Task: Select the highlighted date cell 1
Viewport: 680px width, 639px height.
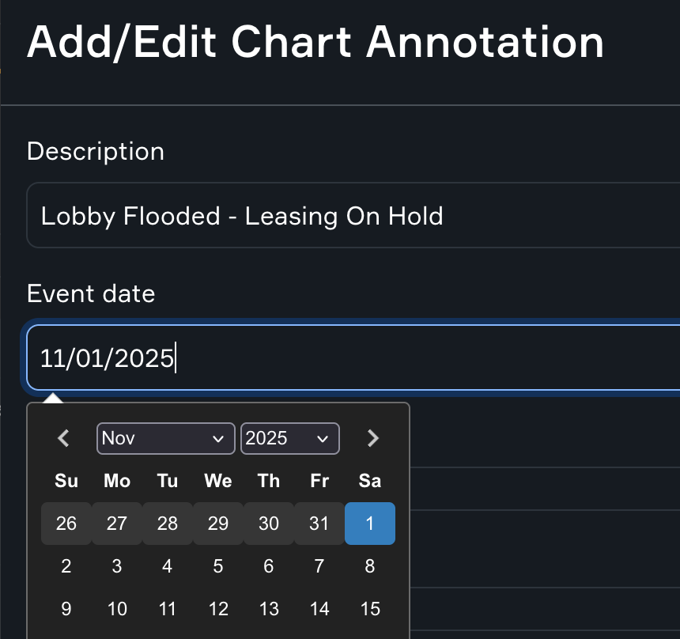Action: [x=370, y=524]
